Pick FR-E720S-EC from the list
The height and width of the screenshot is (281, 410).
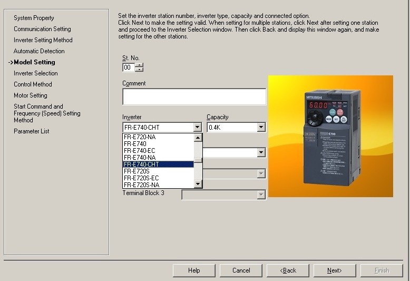click(x=158, y=178)
